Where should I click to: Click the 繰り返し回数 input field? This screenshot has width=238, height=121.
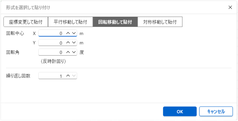(x=51, y=76)
